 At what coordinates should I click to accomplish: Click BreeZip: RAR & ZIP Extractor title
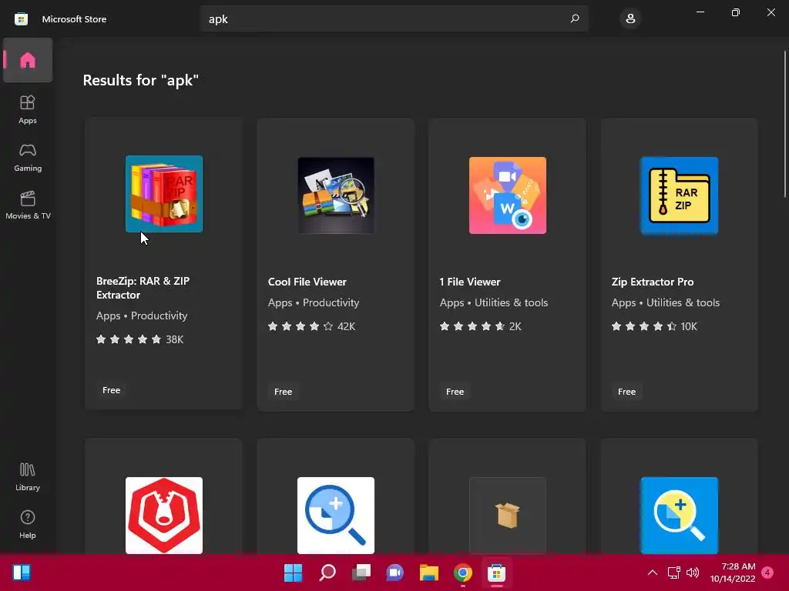point(143,288)
